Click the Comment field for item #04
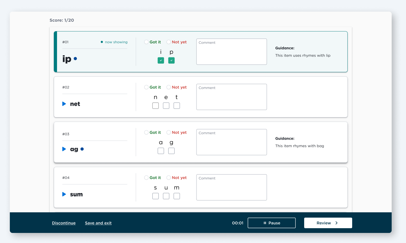406x243 pixels. (x=231, y=187)
